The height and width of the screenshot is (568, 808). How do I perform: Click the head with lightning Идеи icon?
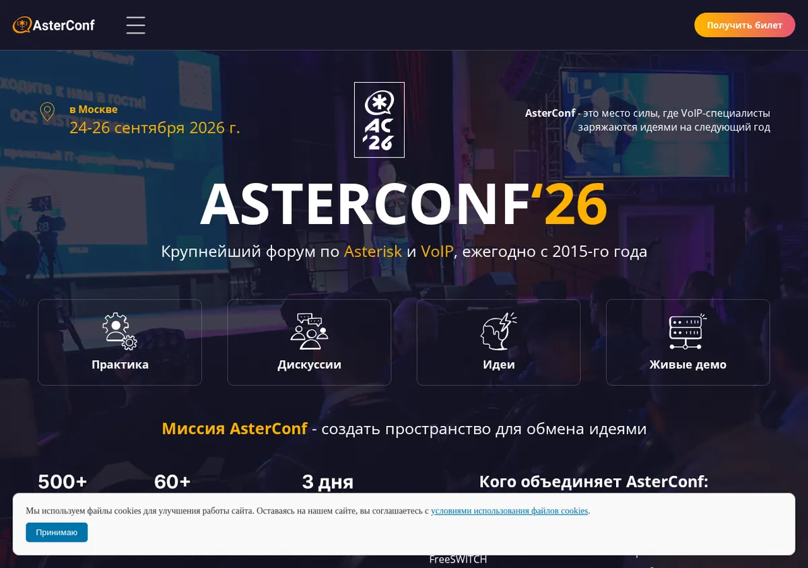[x=499, y=331]
